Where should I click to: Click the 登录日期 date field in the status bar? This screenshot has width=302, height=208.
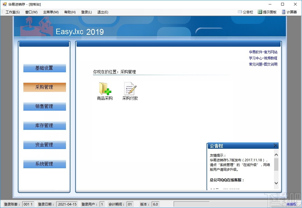(67, 204)
